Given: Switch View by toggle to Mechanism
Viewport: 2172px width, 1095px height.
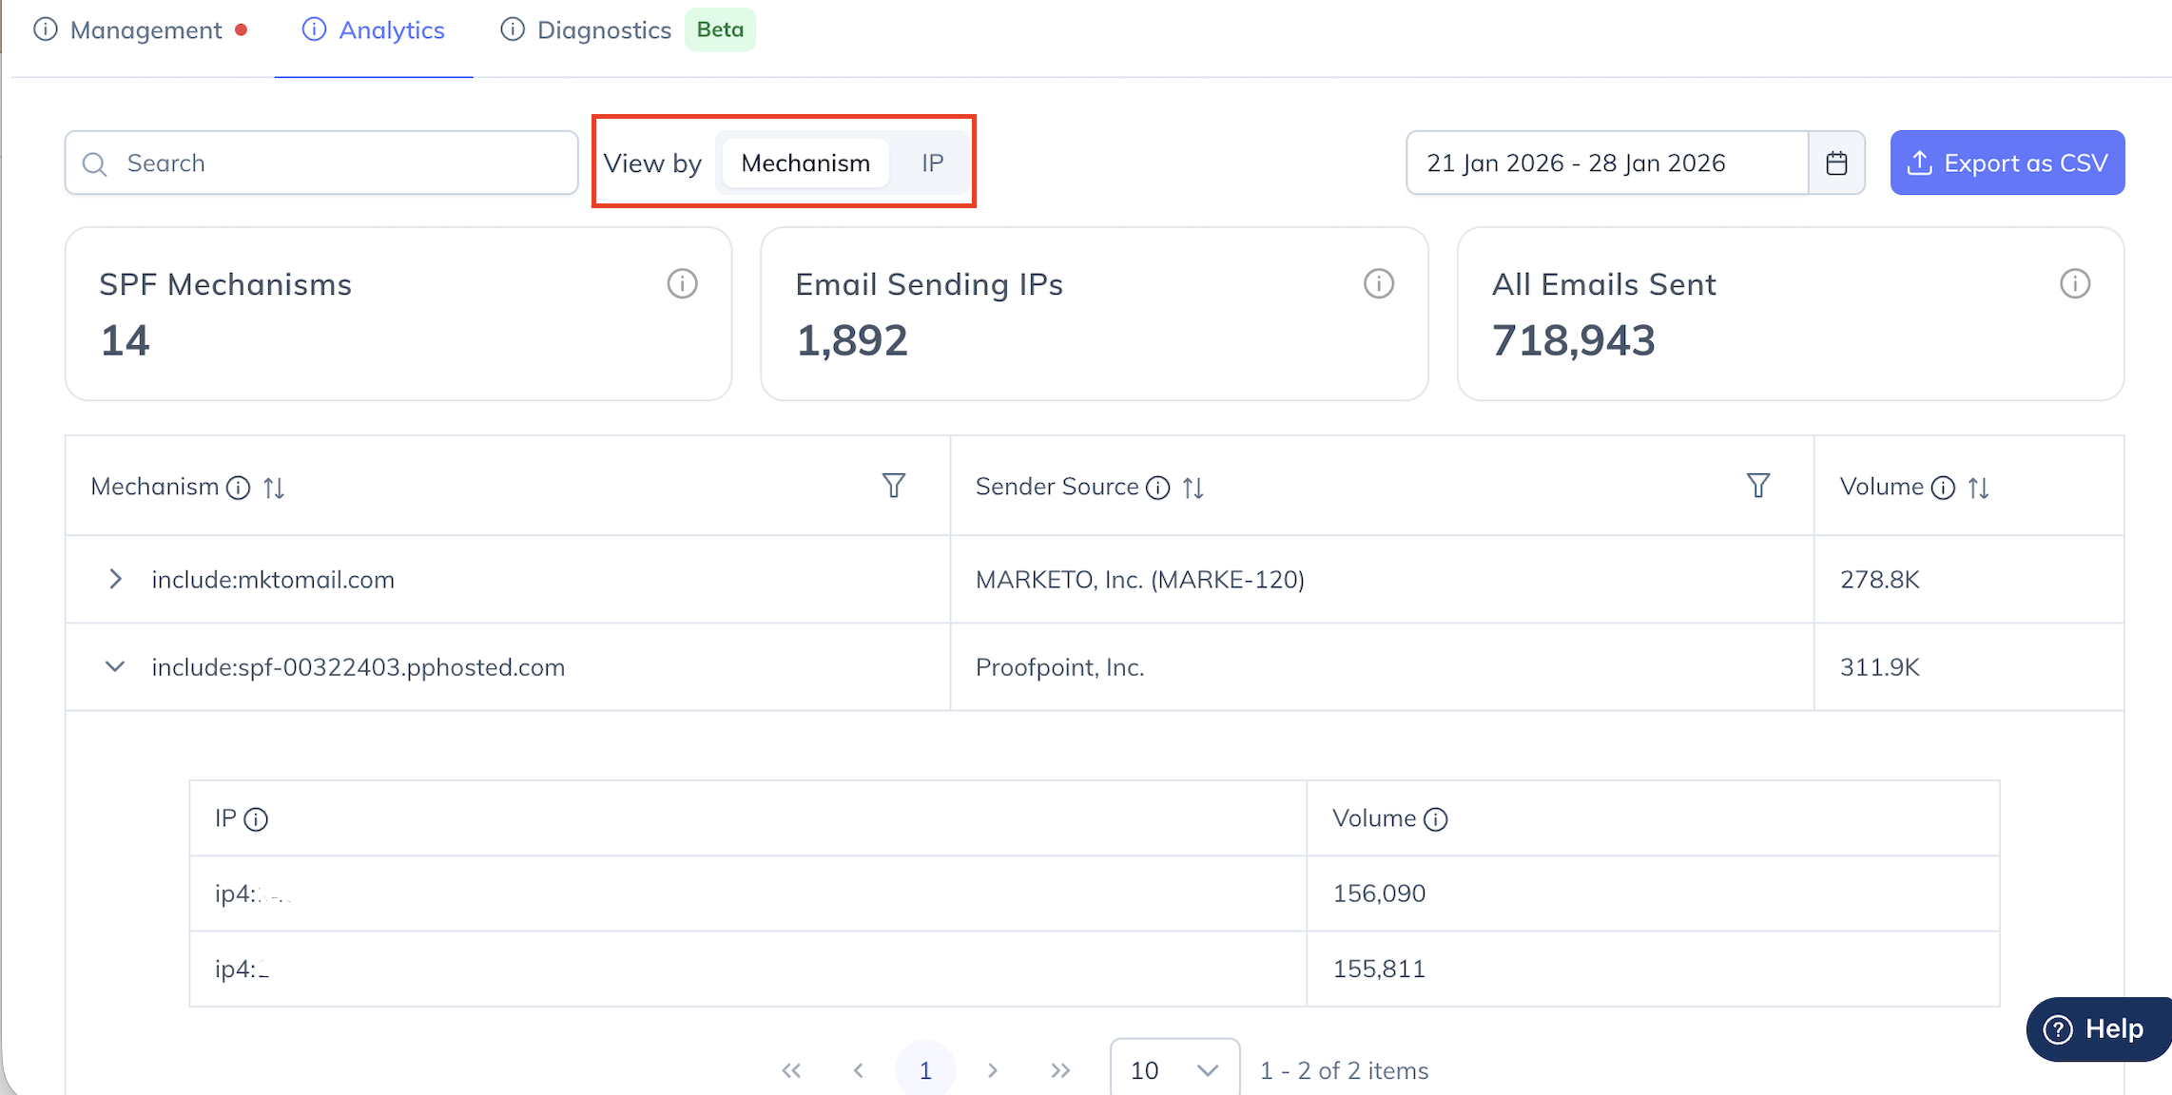Looking at the screenshot, I should click(805, 163).
